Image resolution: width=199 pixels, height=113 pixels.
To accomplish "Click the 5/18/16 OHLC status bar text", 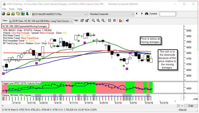I will click(49, 110).
